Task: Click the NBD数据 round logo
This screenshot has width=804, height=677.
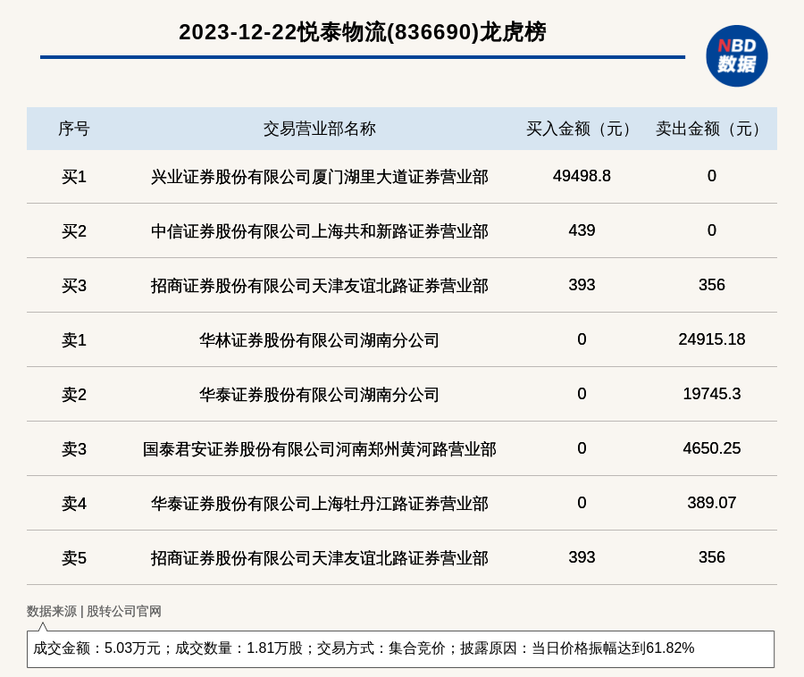Action: [x=736, y=55]
